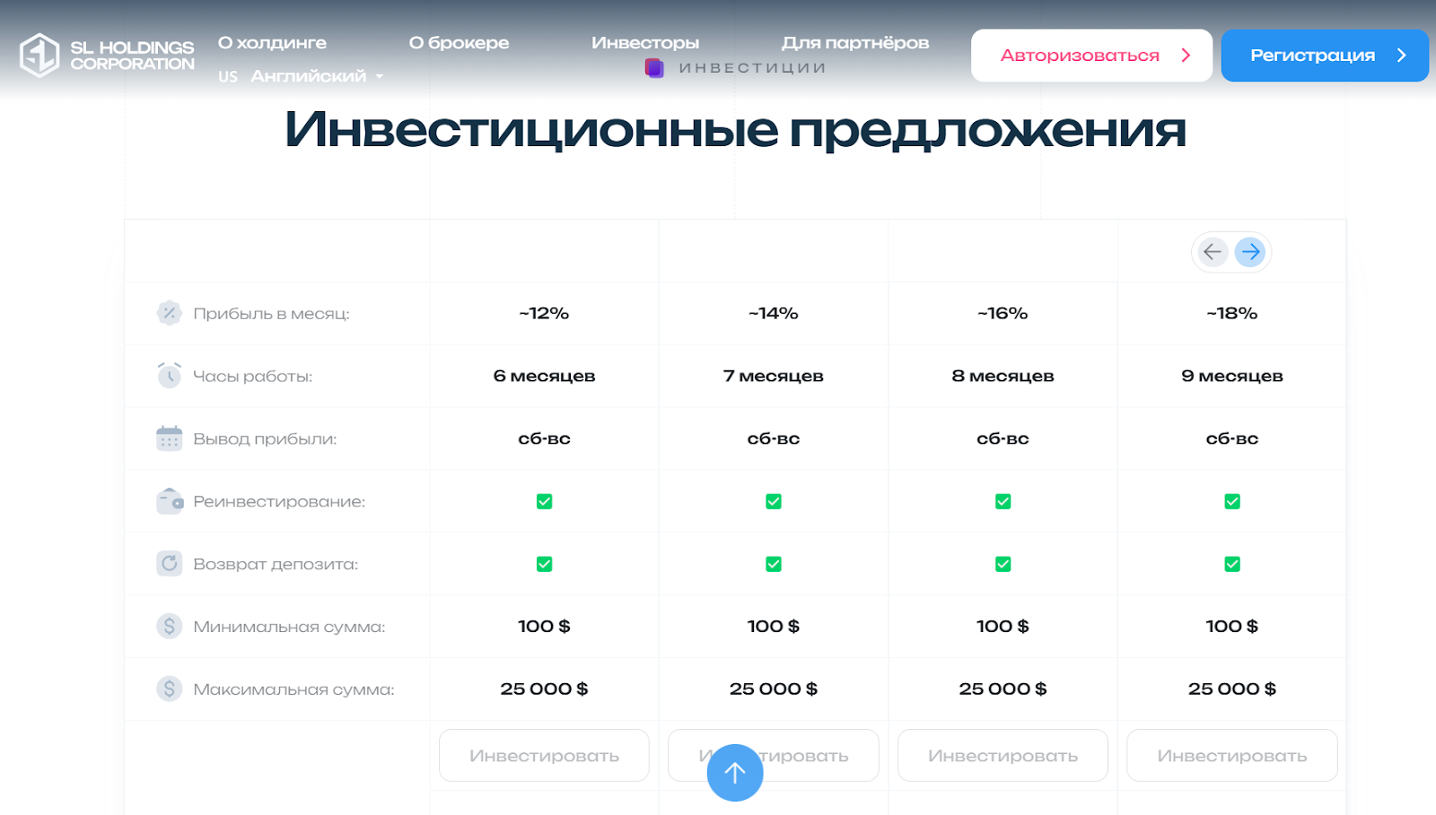Click the SL Holdings Corporation logo
The image size is (1436, 815).
107,56
